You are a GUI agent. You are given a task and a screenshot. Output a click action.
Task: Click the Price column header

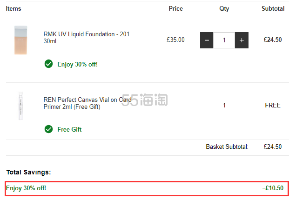coord(175,8)
